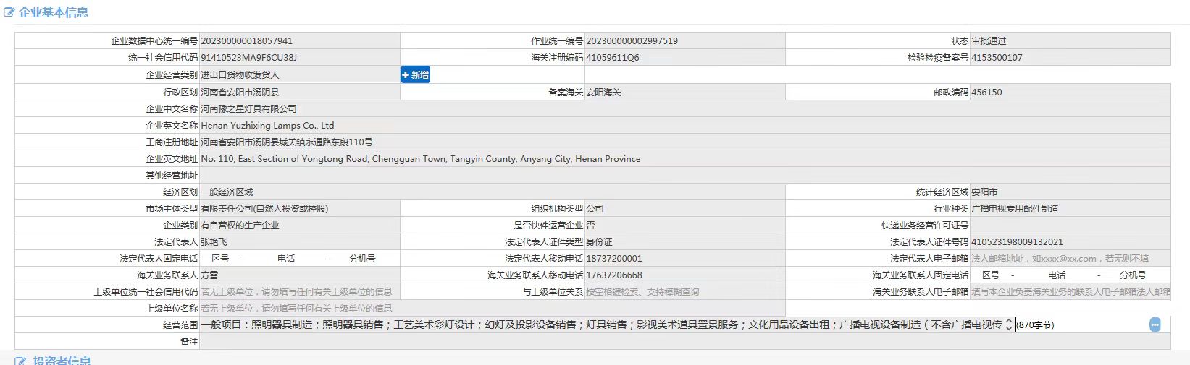Click 是否快件运营企业 value 否
This screenshot has width=1190, height=365.
(590, 226)
